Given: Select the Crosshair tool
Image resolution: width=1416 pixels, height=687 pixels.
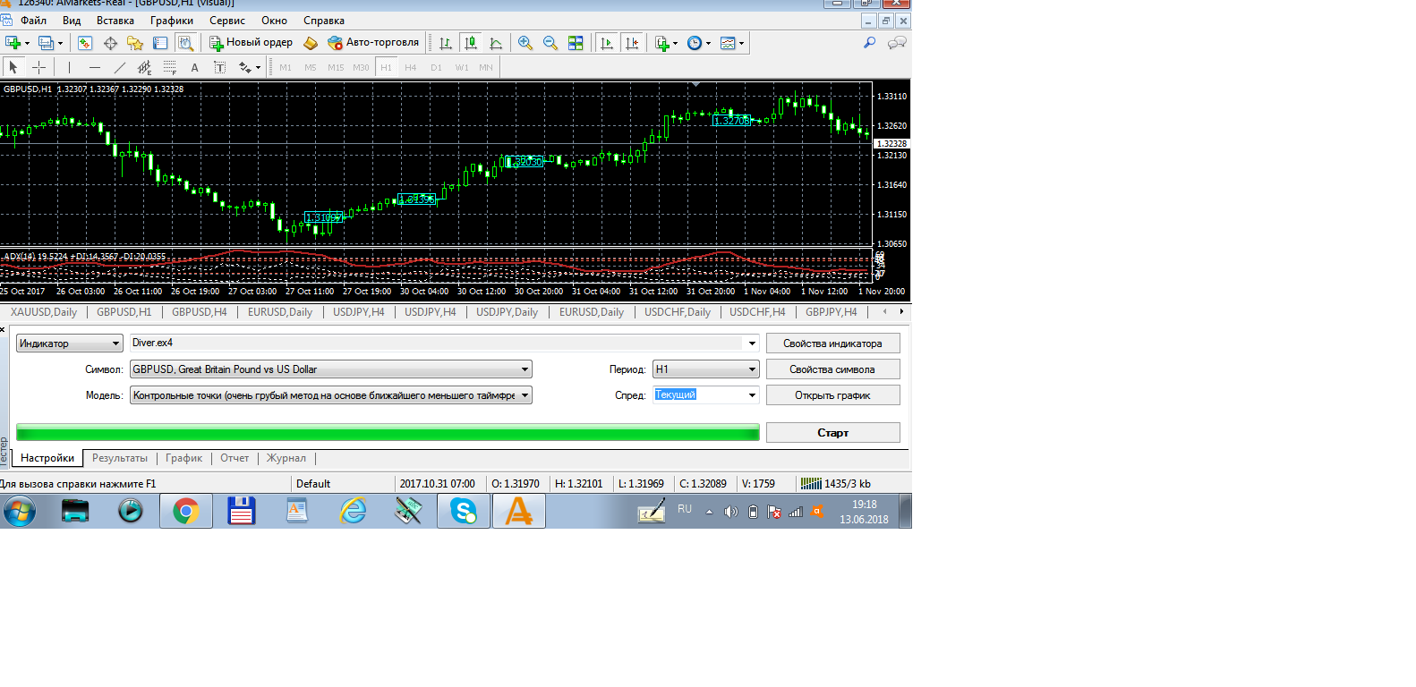Looking at the screenshot, I should tap(38, 67).
